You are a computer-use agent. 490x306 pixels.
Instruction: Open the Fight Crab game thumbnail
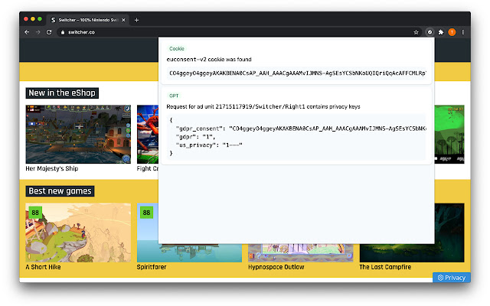pos(148,135)
